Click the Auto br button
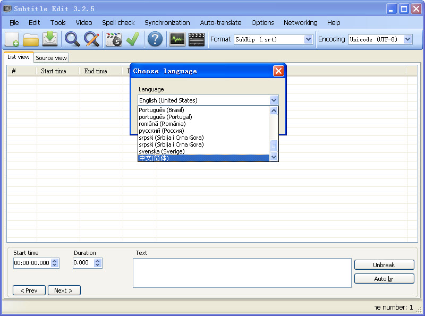The width and height of the screenshot is (425, 316). click(x=384, y=279)
